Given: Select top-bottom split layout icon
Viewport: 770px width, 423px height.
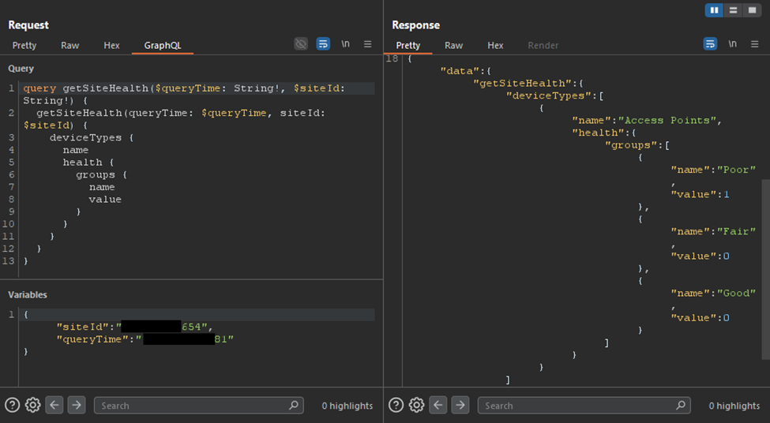Looking at the screenshot, I should point(733,9).
